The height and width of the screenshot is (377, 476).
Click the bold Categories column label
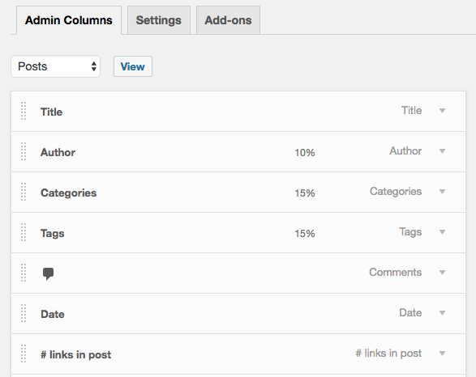[69, 193]
